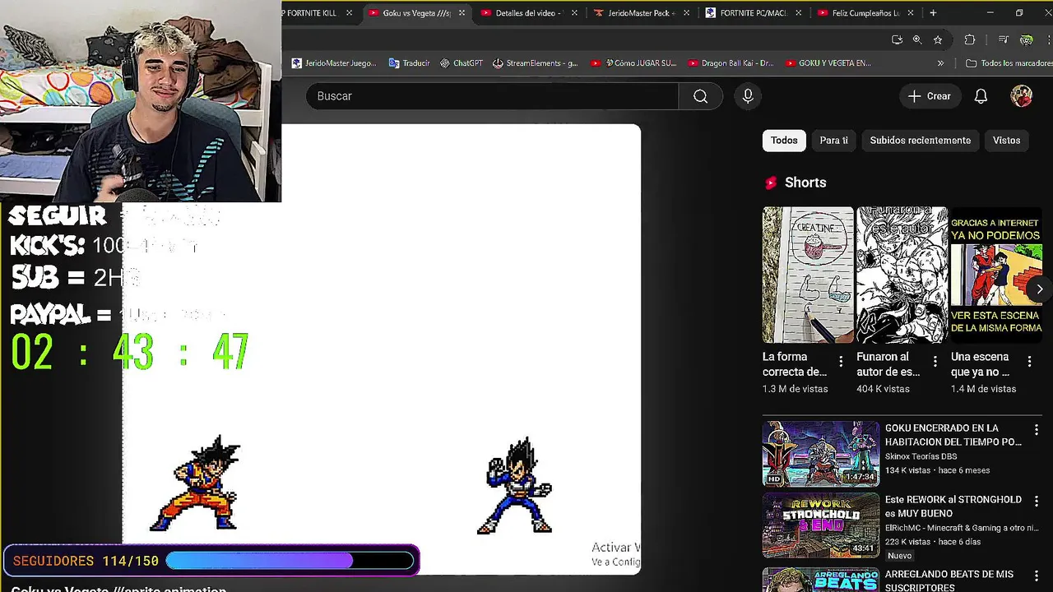Close the JeridoMaster Pack tab

[686, 13]
